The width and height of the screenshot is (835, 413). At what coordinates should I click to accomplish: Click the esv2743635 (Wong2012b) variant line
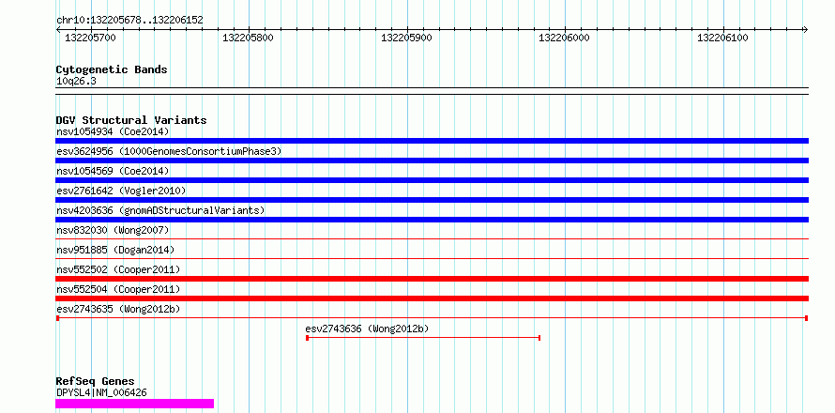432,318
